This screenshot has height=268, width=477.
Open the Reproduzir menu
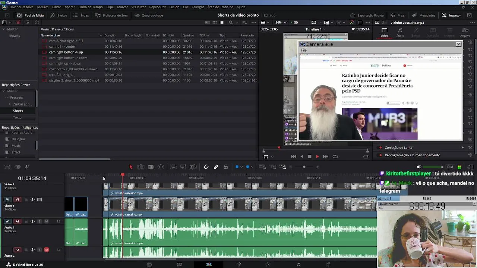(x=158, y=7)
